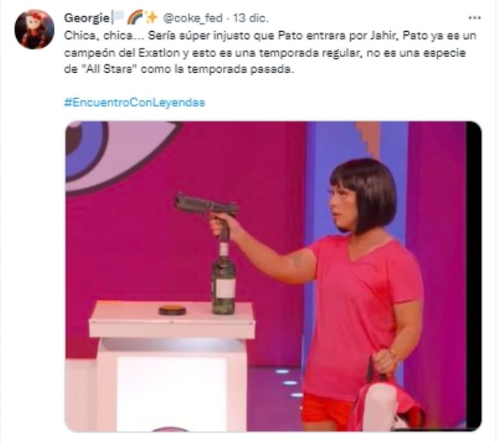
Task: Click the rainbow emoji in the name
Action: pos(135,18)
